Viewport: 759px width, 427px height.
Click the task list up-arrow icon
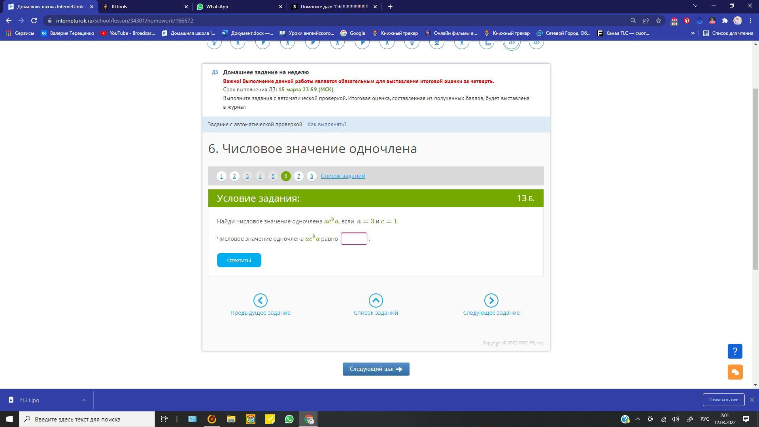[376, 300]
